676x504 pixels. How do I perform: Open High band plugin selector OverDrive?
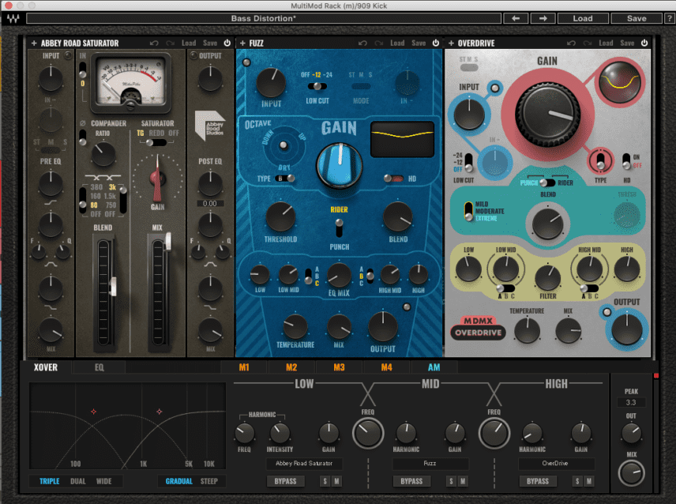coord(555,464)
